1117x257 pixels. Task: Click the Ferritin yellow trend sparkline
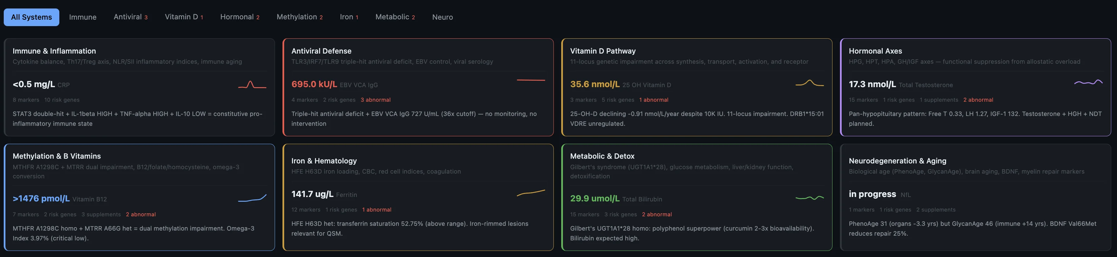click(x=531, y=193)
